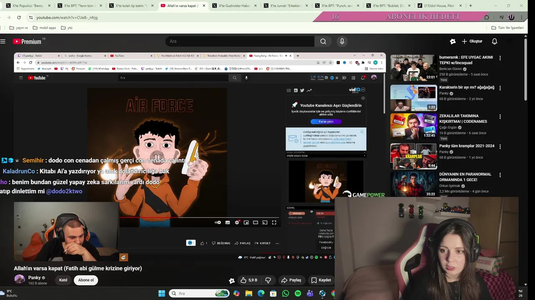View site information icon in address bar

tap(31, 17)
